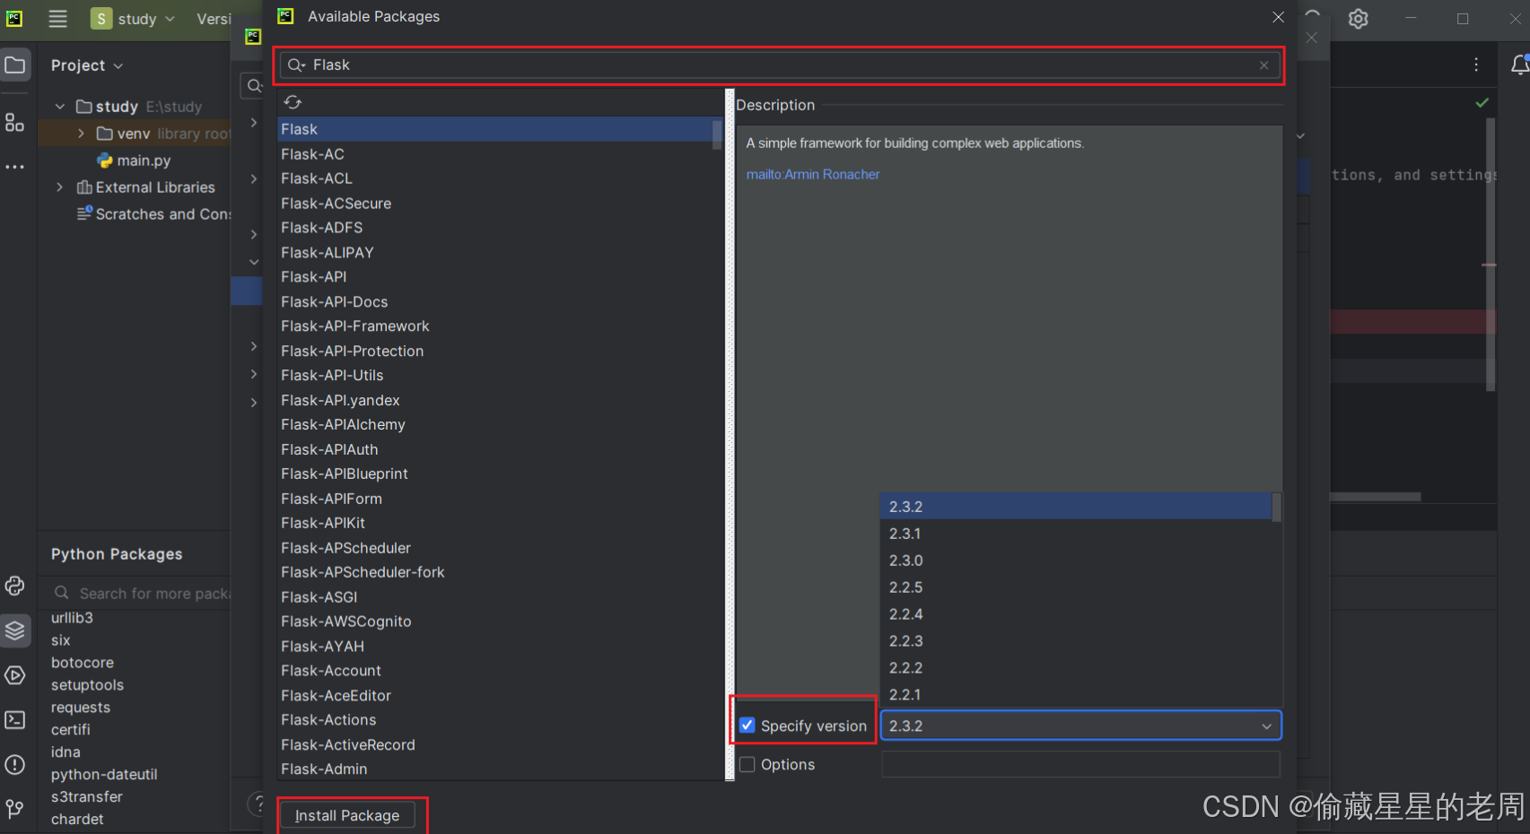Select Scratches and Consoles node
Image resolution: width=1530 pixels, height=834 pixels.
(153, 214)
